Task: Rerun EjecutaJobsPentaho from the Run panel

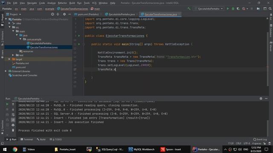Action: 7,104
